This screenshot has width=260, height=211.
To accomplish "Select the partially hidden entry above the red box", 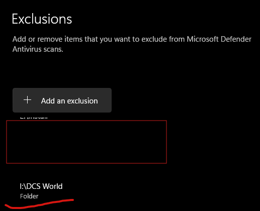I will (34, 117).
